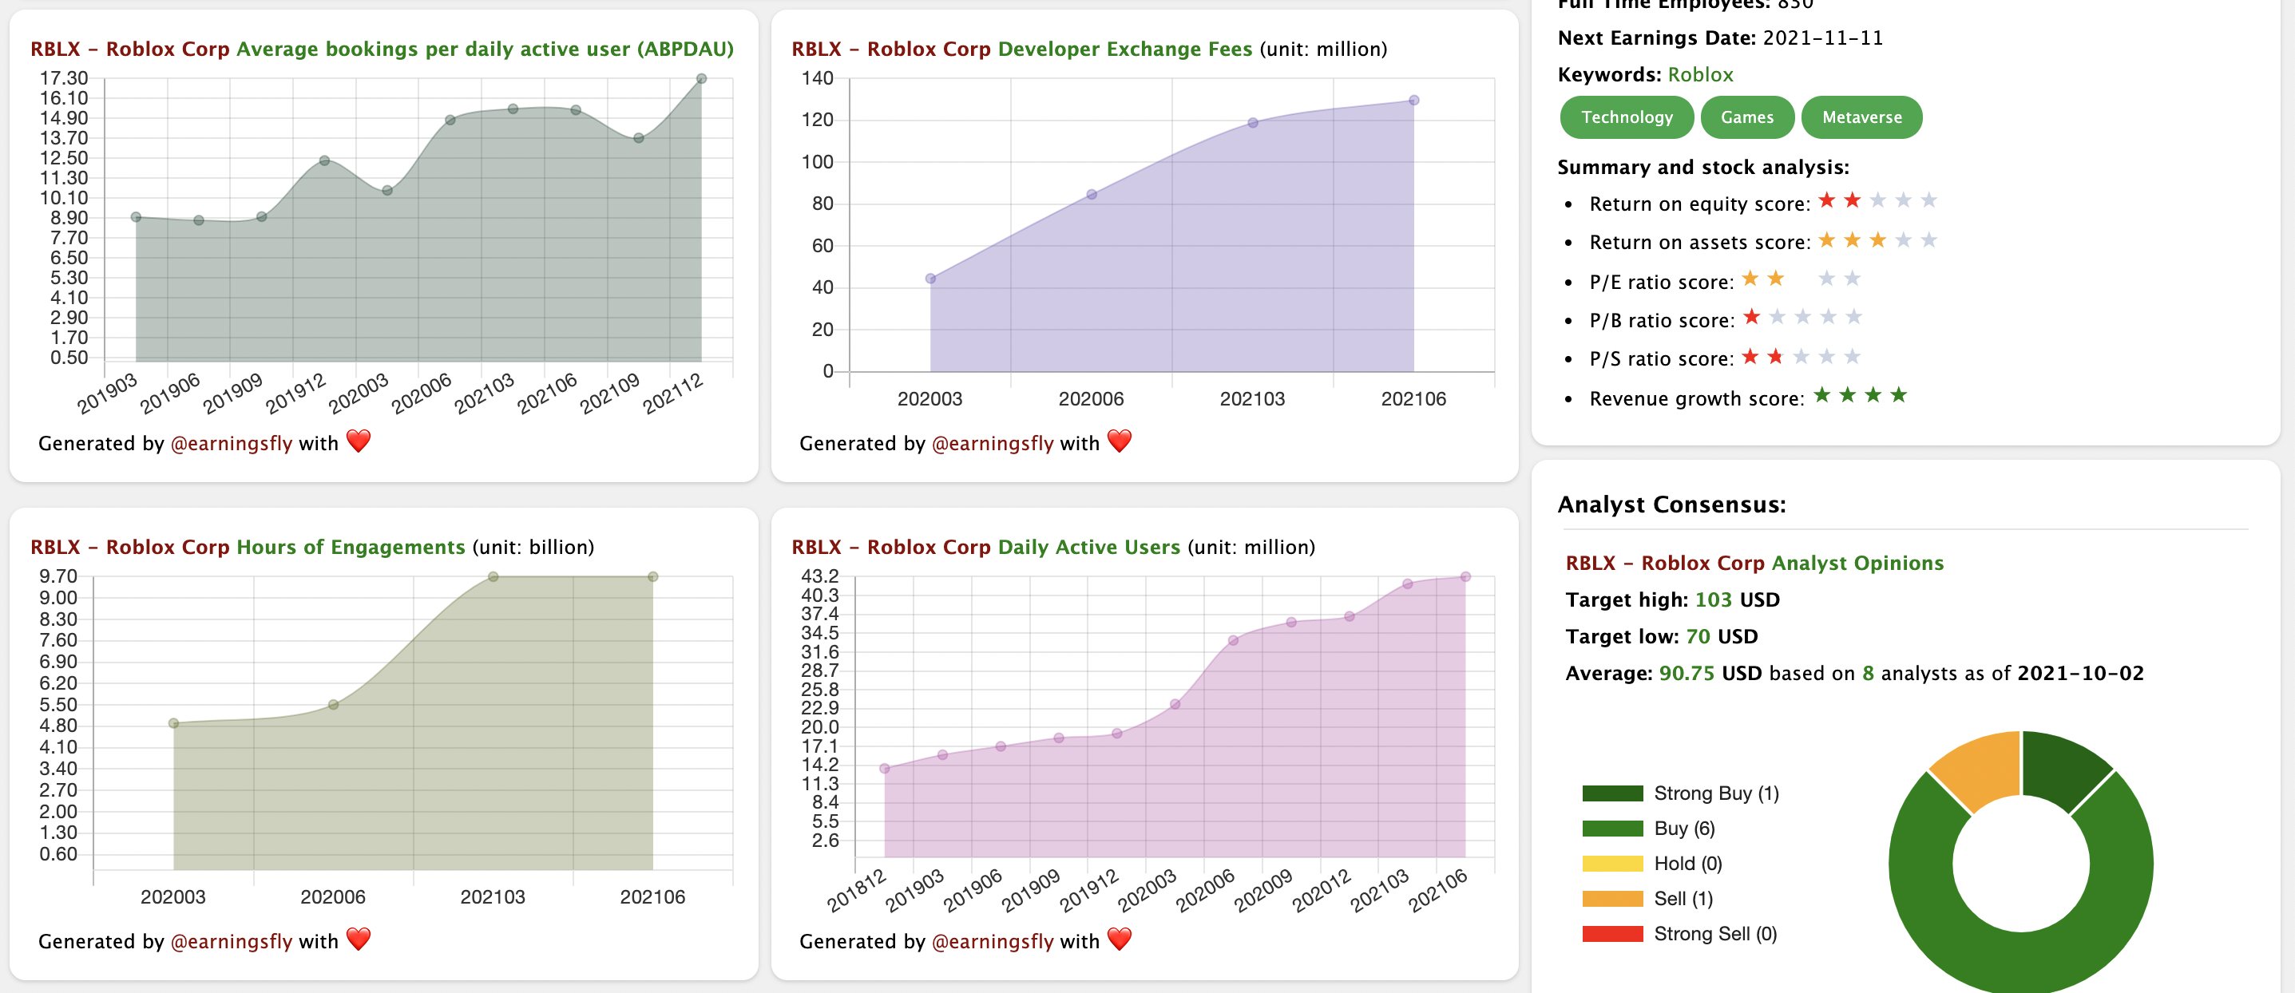Click the Metaverse keyword tag
Screen dimensions: 2295x993
coord(1861,117)
